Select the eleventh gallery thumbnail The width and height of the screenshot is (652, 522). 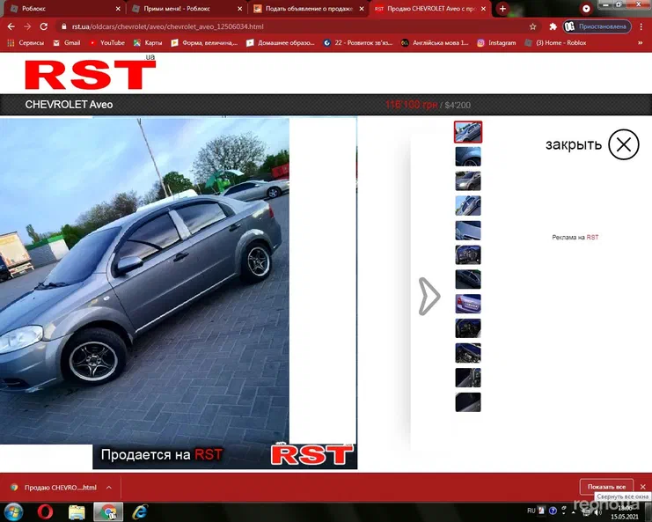pos(468,378)
